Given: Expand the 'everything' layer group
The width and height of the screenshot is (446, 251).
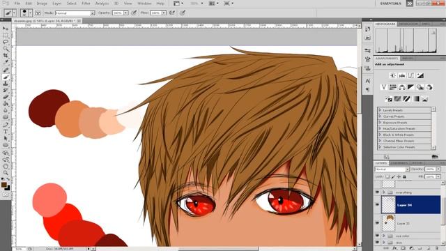Looking at the screenshot, I should tap(383, 192).
